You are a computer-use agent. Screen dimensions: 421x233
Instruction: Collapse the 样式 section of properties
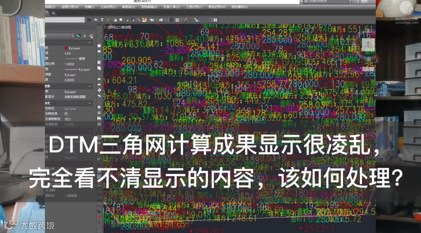pyautogui.click(x=90, y=103)
